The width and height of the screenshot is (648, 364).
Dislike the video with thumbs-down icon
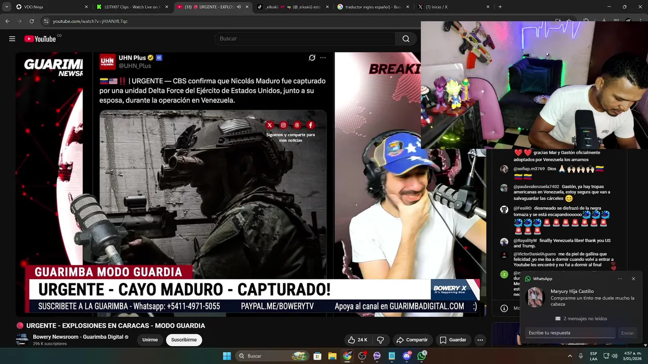(x=381, y=340)
